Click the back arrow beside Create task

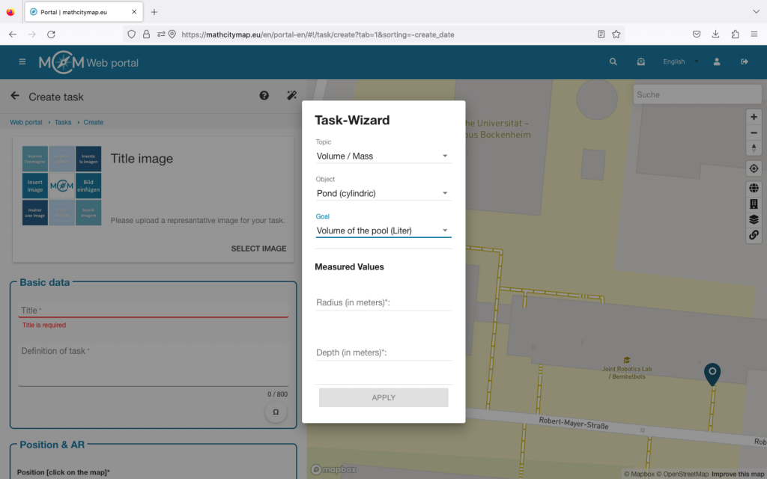coord(15,96)
